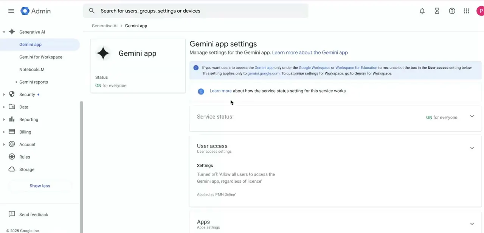Open the hourglass tasks icon

click(437, 11)
